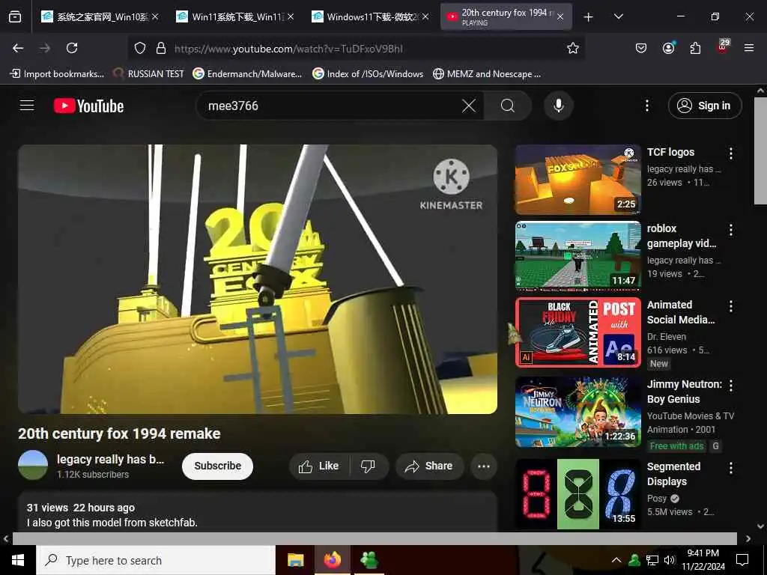Click the Sign in button
The height and width of the screenshot is (575, 767).
705,106
